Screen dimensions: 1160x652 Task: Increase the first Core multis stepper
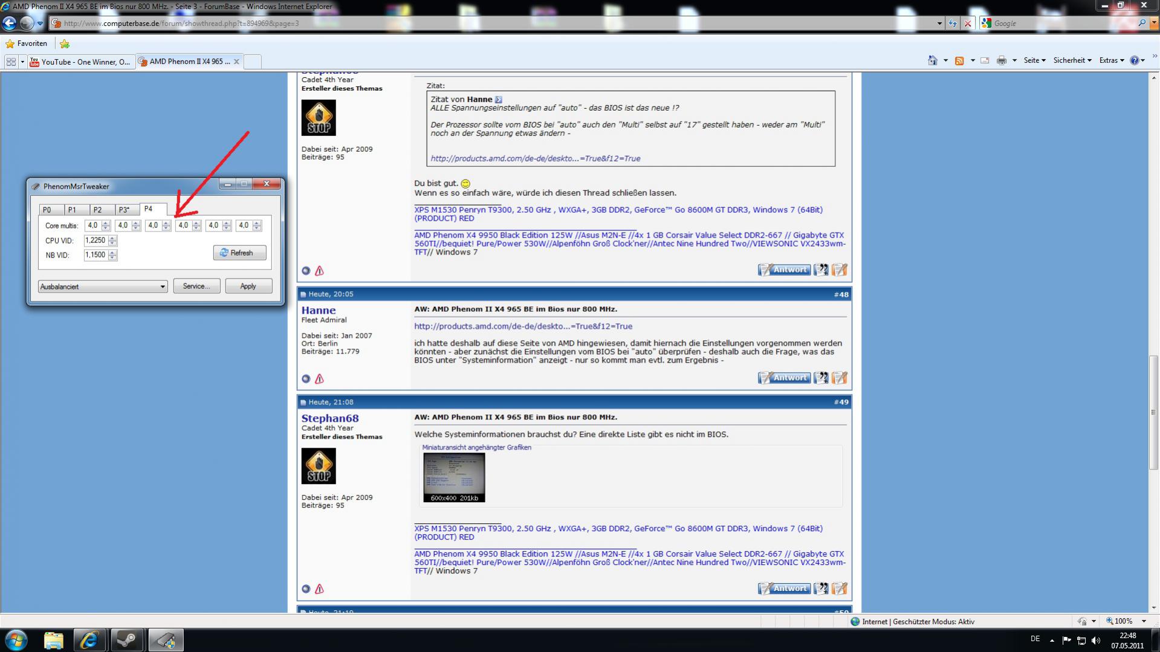(x=106, y=223)
